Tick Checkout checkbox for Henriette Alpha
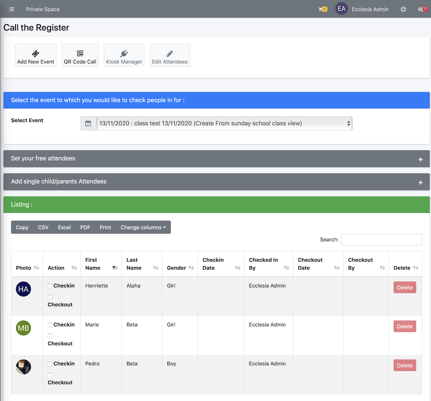This screenshot has height=401, width=431. (x=50, y=297)
